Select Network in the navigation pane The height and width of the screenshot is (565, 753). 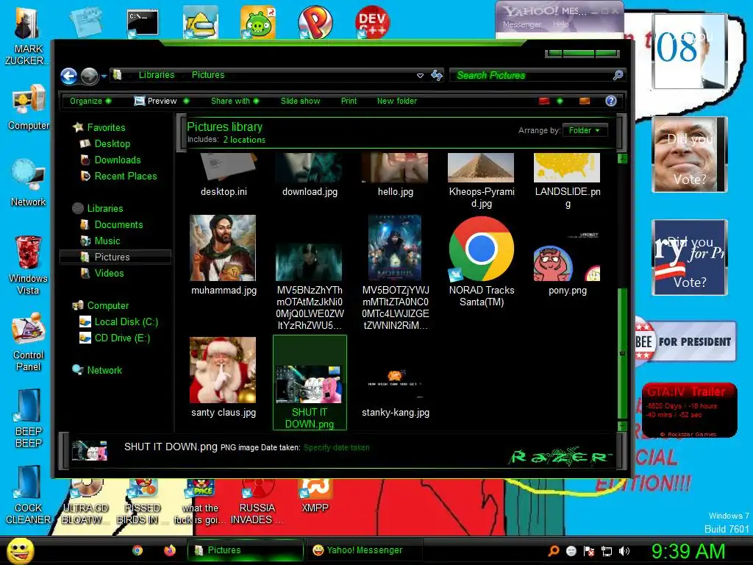[x=104, y=371]
